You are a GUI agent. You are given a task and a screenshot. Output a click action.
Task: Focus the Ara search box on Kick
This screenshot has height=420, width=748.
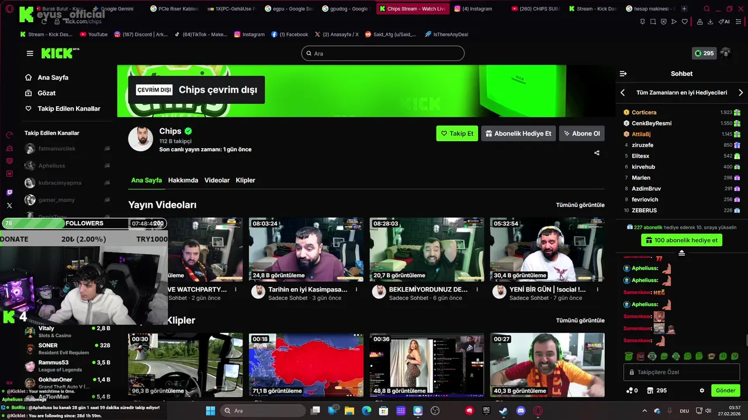point(383,53)
